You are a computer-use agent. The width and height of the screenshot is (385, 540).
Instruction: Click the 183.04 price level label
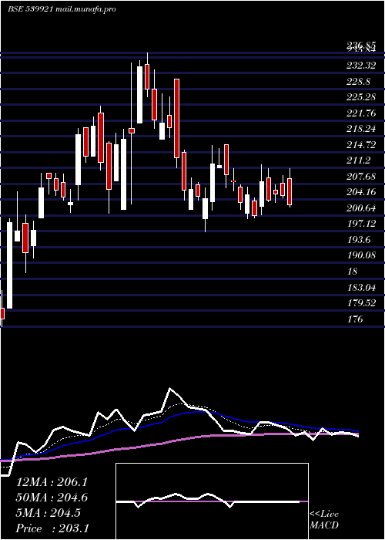pos(361,287)
